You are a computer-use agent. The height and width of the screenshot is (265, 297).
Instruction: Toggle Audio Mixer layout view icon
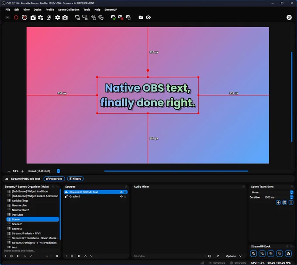(210, 256)
